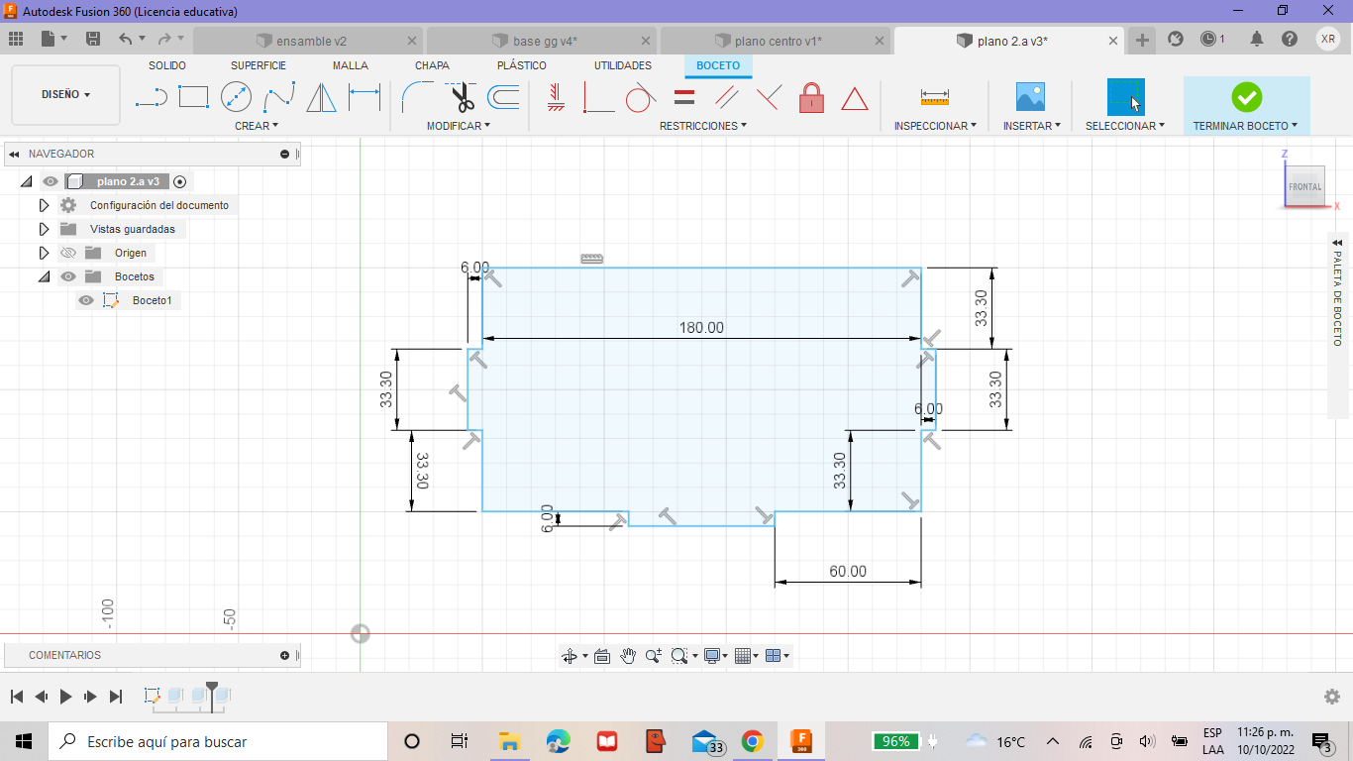This screenshot has width=1353, height=761.
Task: Activate plano 2.a v3 component radio button
Action: pos(179,181)
